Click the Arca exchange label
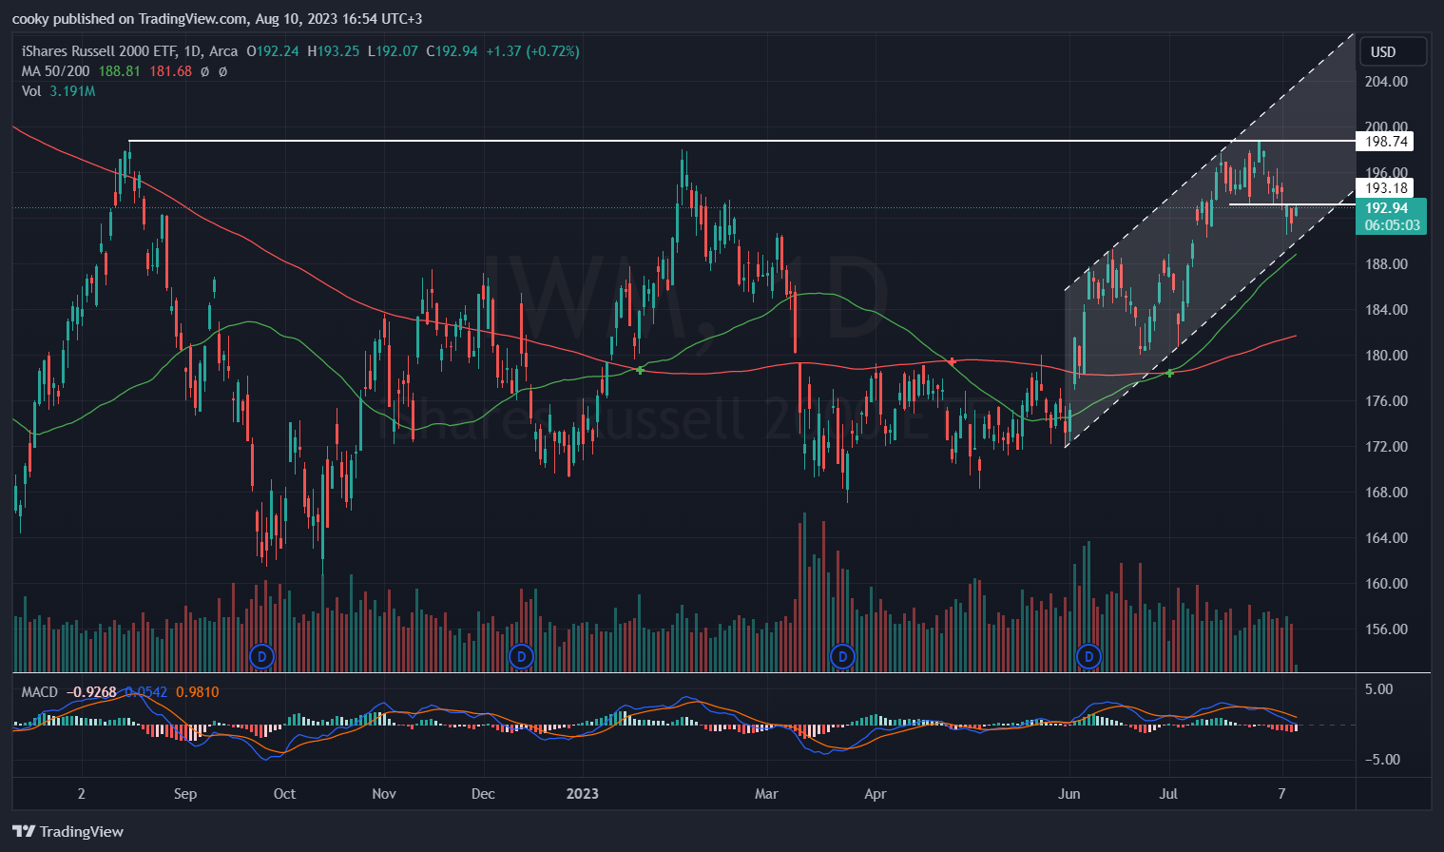Screen dimensions: 1444x852 tap(223, 51)
